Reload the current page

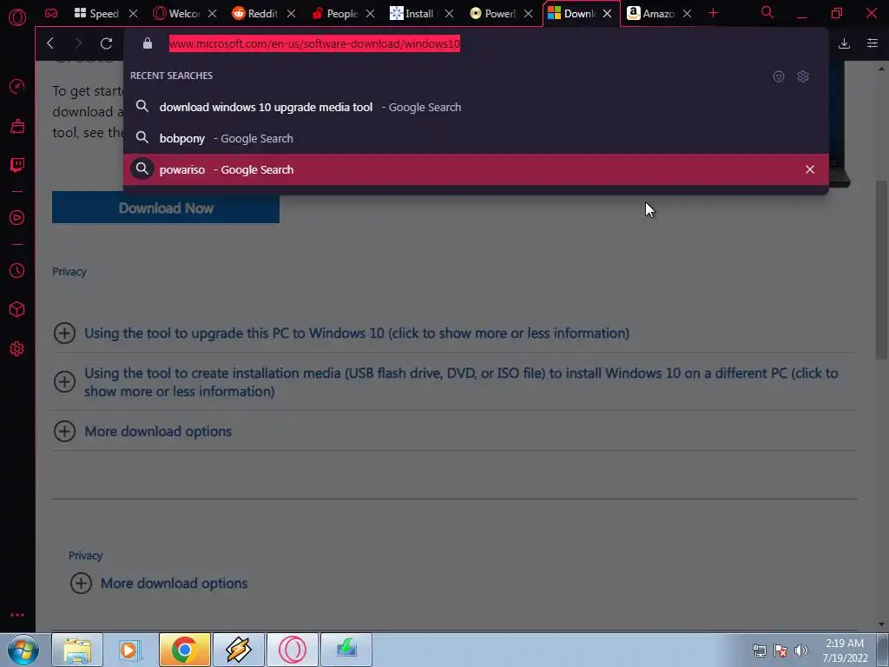click(x=106, y=43)
